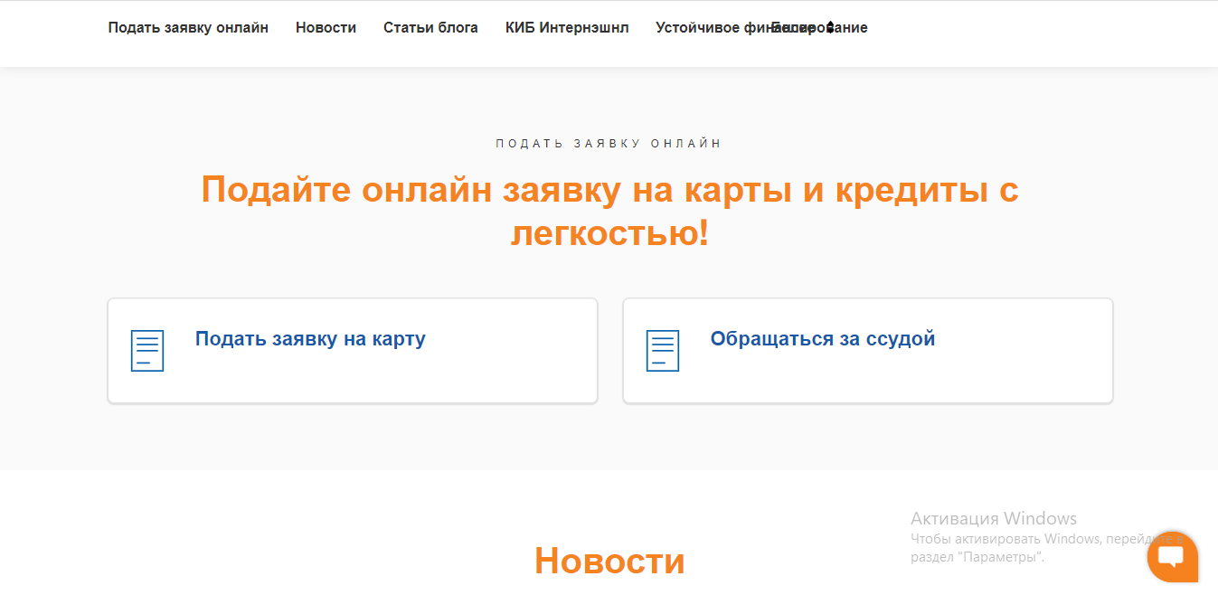Go to 'Новости' in the top menu

(326, 28)
